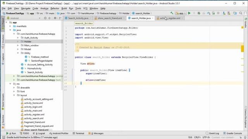Screen dimensions: 248x139
Task: Expand the Model package
Action: click(18, 49)
